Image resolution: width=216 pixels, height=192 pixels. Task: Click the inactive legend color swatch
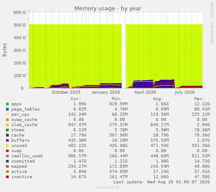pos(7,177)
